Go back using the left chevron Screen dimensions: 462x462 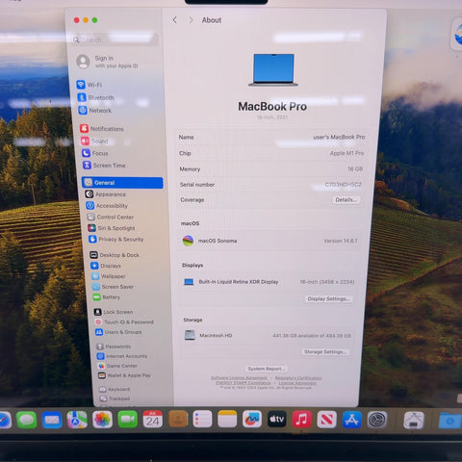click(x=175, y=20)
